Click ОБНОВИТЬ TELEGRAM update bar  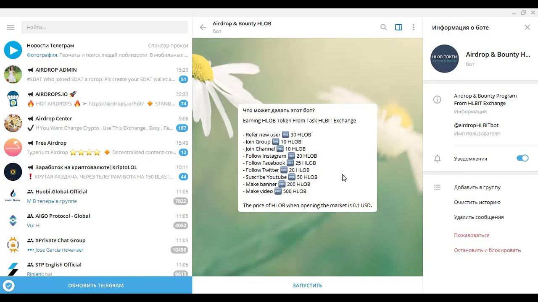96,285
